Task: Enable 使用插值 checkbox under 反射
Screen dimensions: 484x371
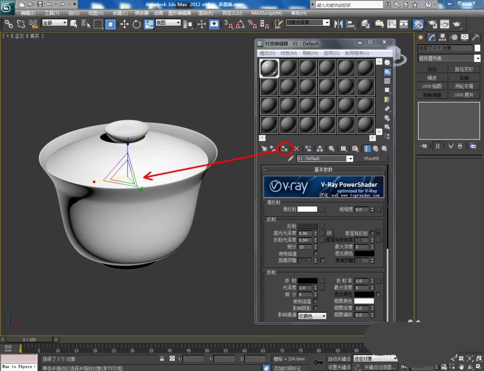Action: 316,253
